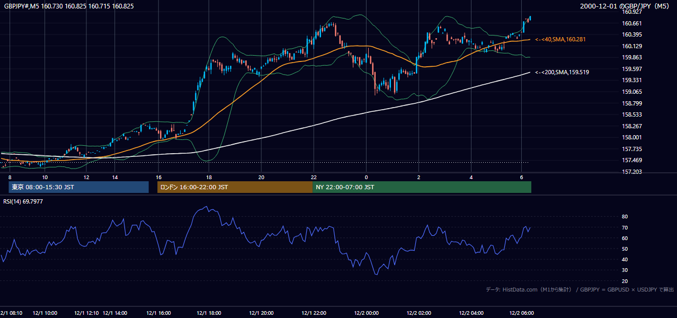Click RSI scale value 30
677x318 pixels.
(625, 270)
